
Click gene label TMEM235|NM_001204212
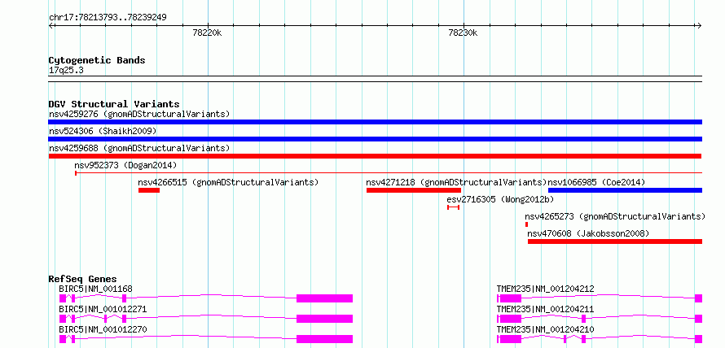tap(546, 289)
